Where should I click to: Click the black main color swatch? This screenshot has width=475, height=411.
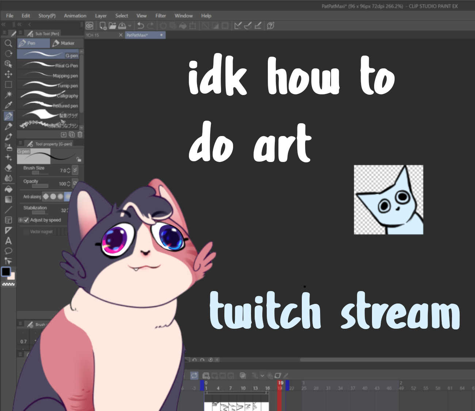6,271
